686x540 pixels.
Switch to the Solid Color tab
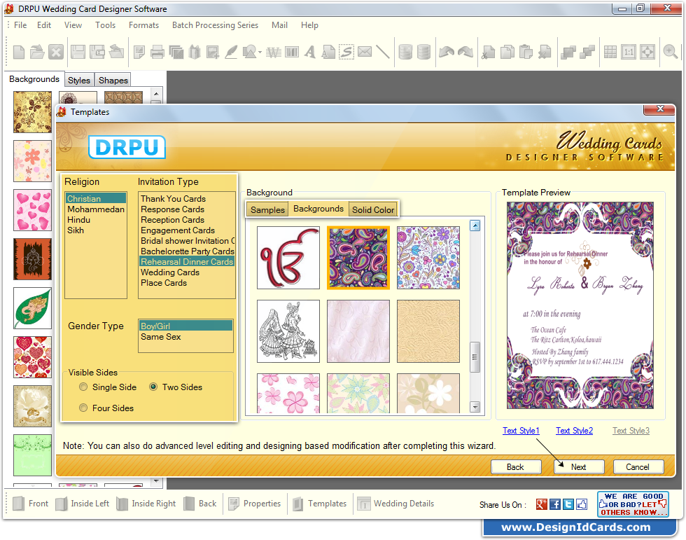[x=373, y=209]
